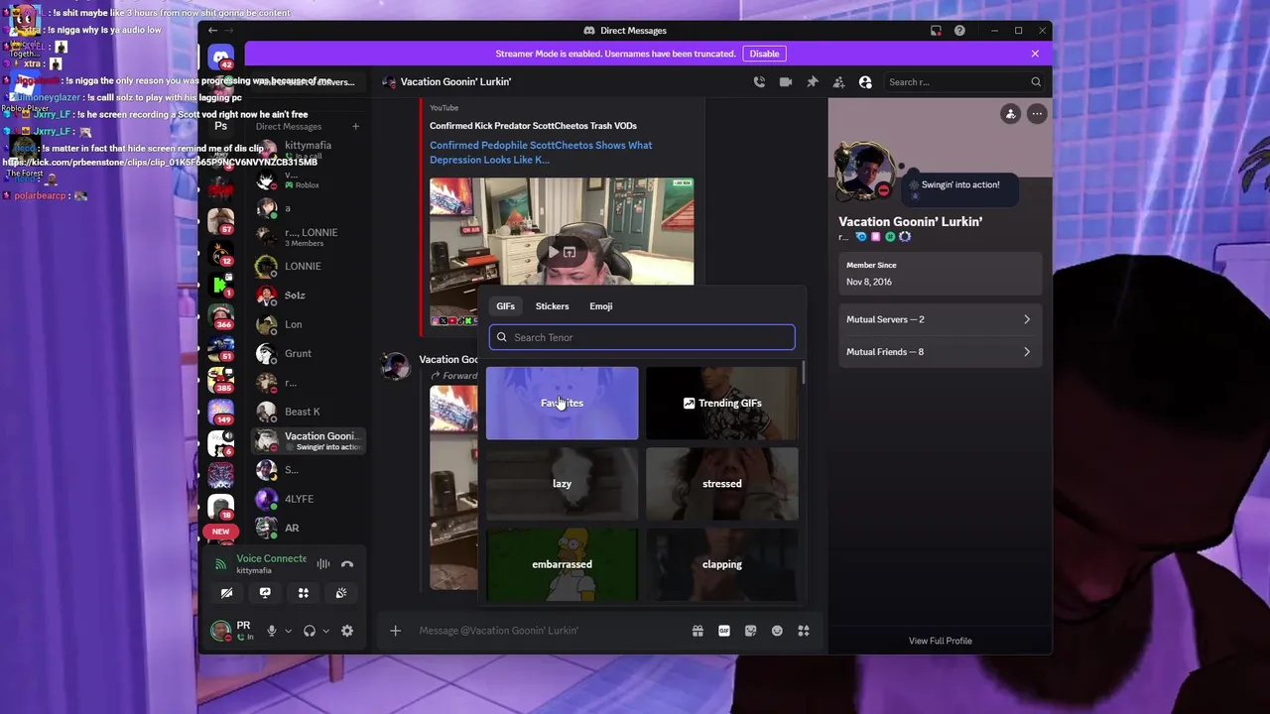Image resolution: width=1270 pixels, height=714 pixels.
Task: Start a voice call with the header icon
Action: (x=759, y=82)
